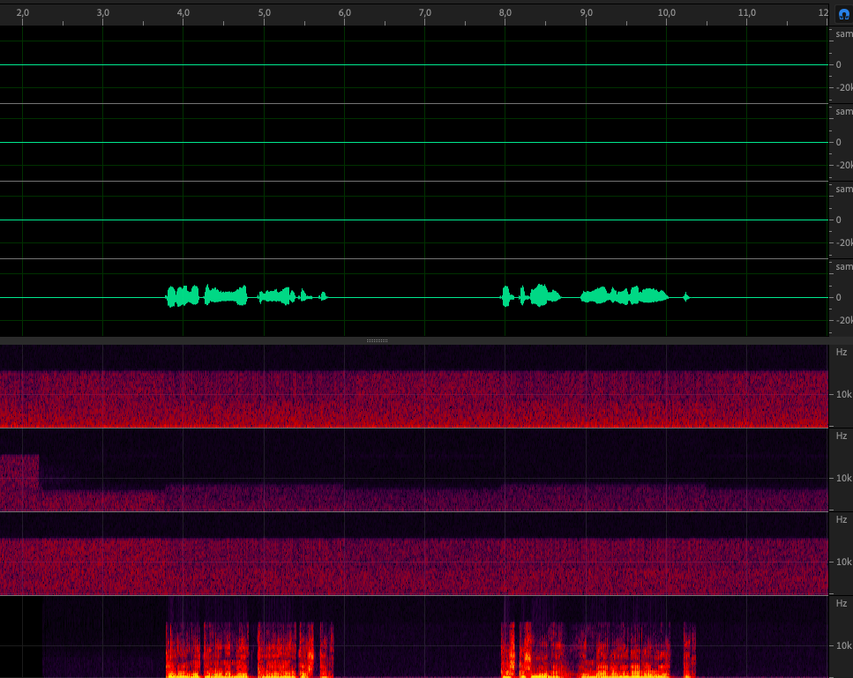This screenshot has width=853, height=678.
Task: Jump to 7,0 on the timeline ruler
Action: click(x=425, y=13)
